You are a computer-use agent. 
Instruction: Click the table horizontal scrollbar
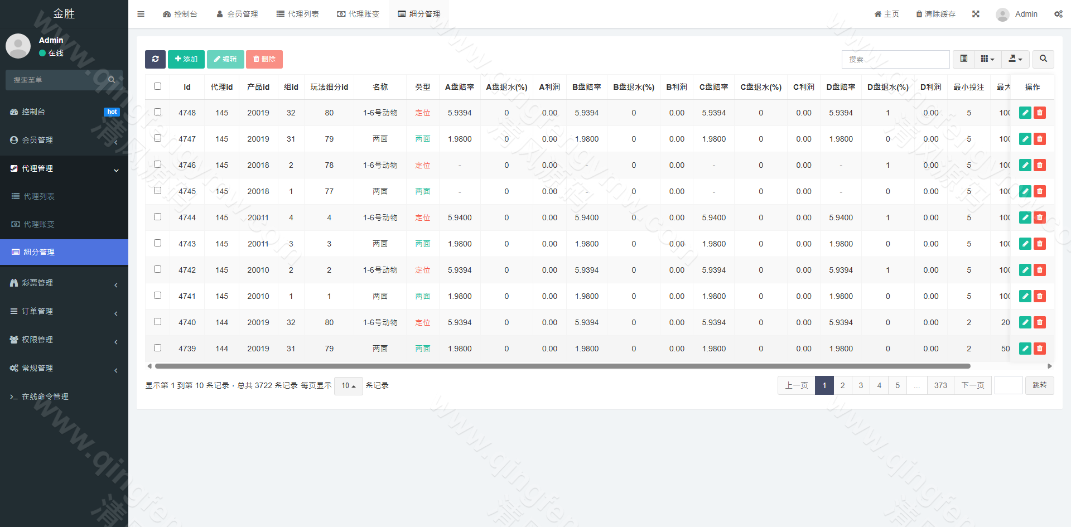(562, 366)
